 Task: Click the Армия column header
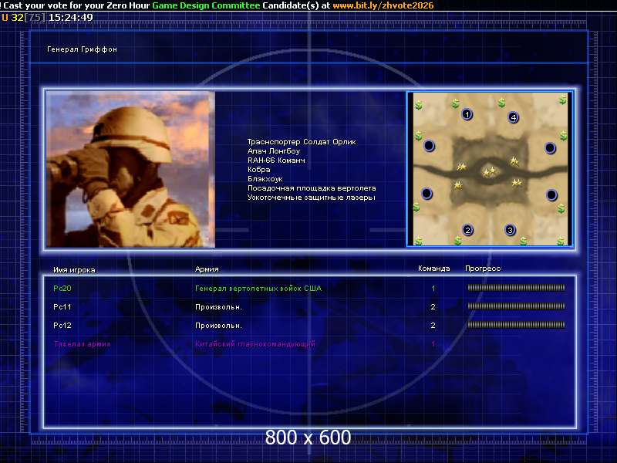click(x=207, y=269)
